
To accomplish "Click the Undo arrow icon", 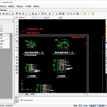I will pyautogui.click(x=50, y=14).
